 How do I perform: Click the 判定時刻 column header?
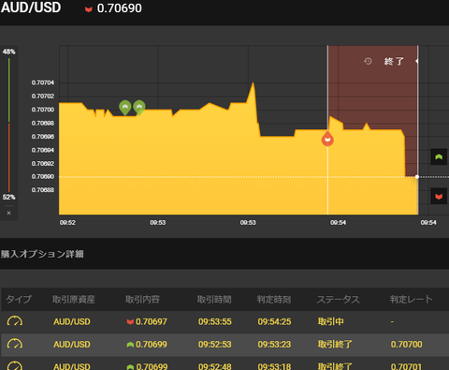tap(274, 300)
